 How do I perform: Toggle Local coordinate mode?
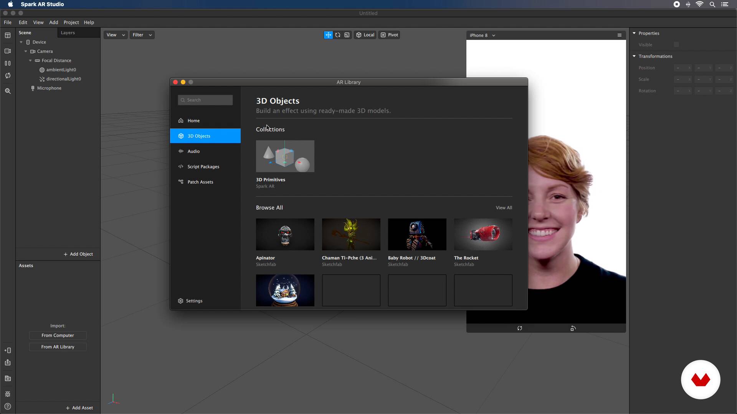(x=365, y=35)
